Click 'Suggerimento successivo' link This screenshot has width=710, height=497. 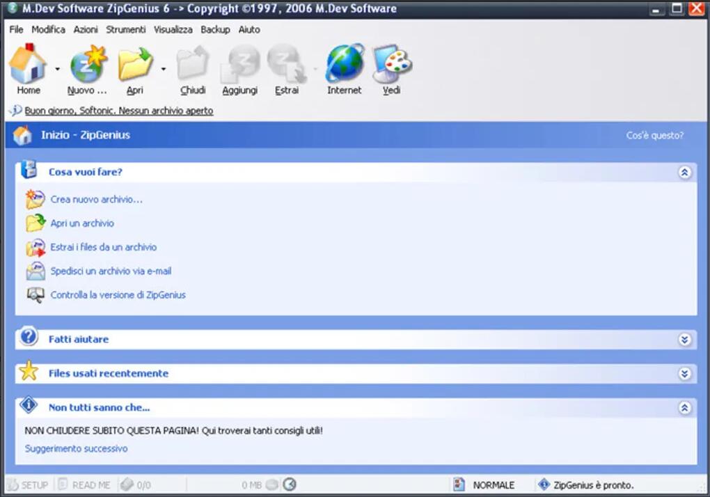coord(76,449)
